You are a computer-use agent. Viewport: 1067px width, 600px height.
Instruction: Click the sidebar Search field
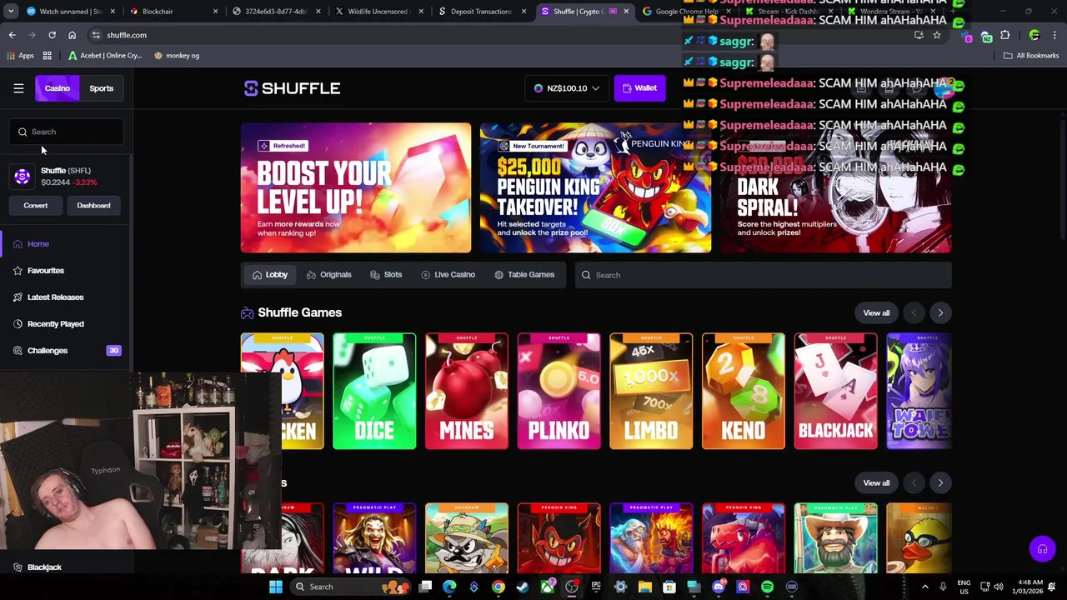pos(68,132)
